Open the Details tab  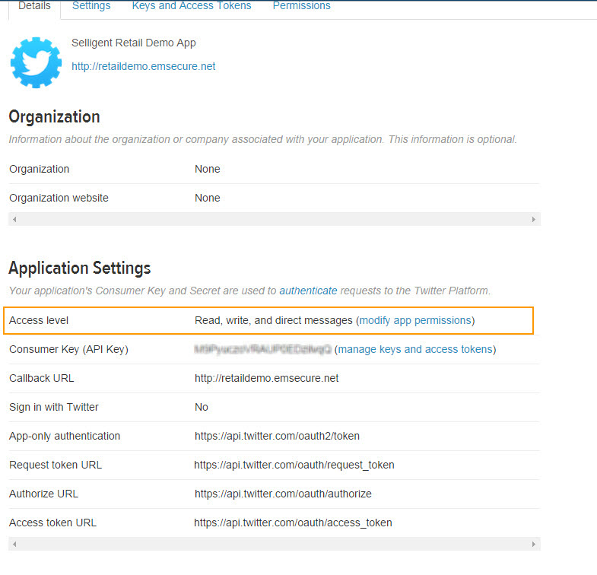click(34, 6)
